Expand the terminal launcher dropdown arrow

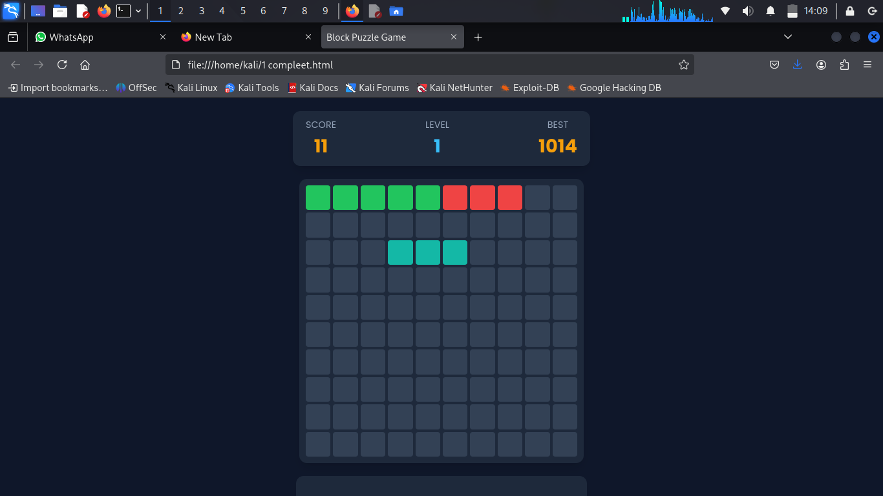138,11
